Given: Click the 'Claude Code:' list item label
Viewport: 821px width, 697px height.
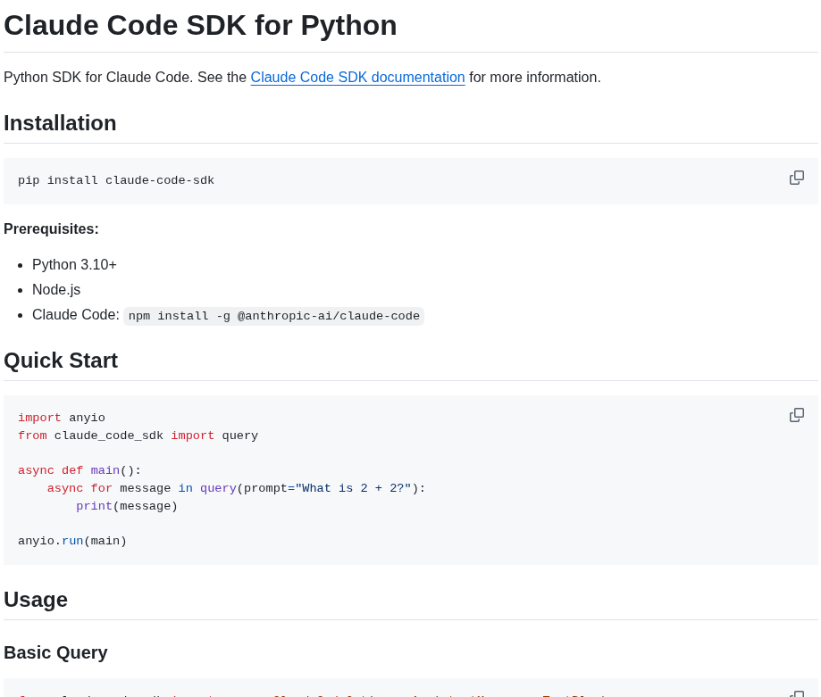Looking at the screenshot, I should click(x=76, y=315).
